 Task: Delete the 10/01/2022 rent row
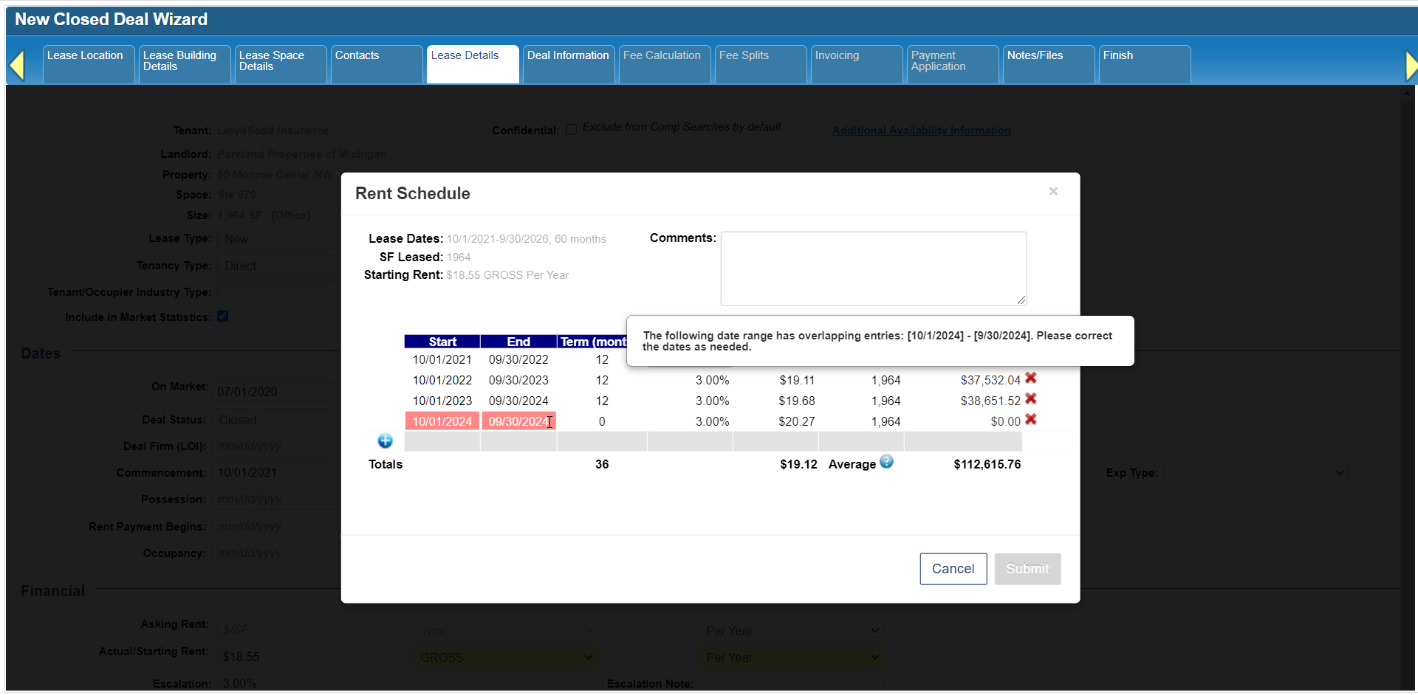(x=1031, y=378)
